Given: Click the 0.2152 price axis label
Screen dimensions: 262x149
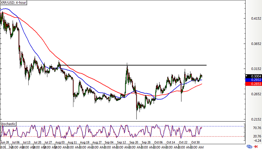Looking at the screenshot, I should tap(256, 119).
